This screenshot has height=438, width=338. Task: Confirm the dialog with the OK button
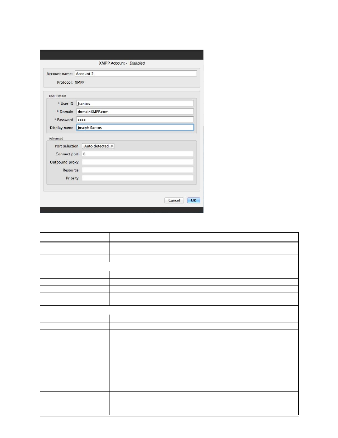[193, 200]
